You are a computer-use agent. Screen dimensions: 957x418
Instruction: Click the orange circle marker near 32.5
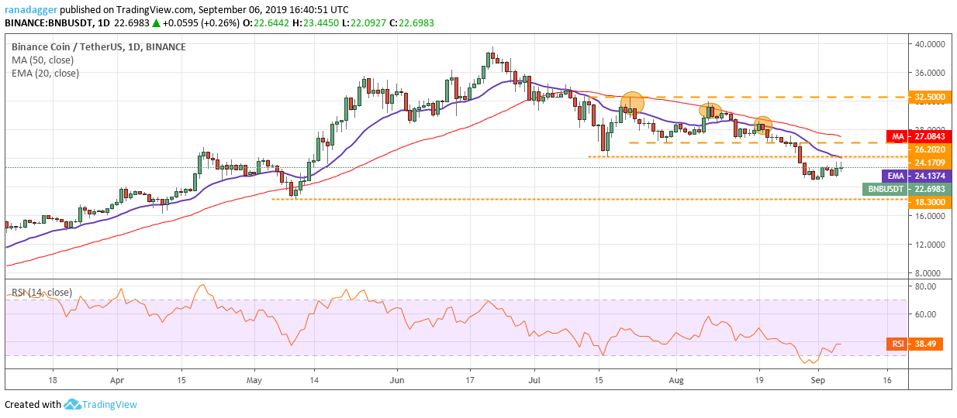click(632, 101)
